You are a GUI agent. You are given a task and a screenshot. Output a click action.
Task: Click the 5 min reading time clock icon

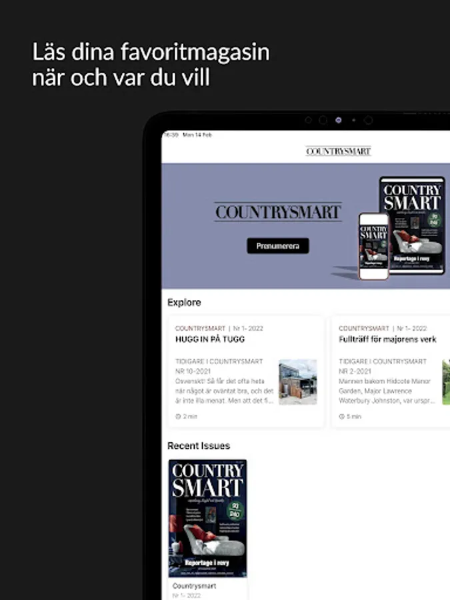point(342,416)
